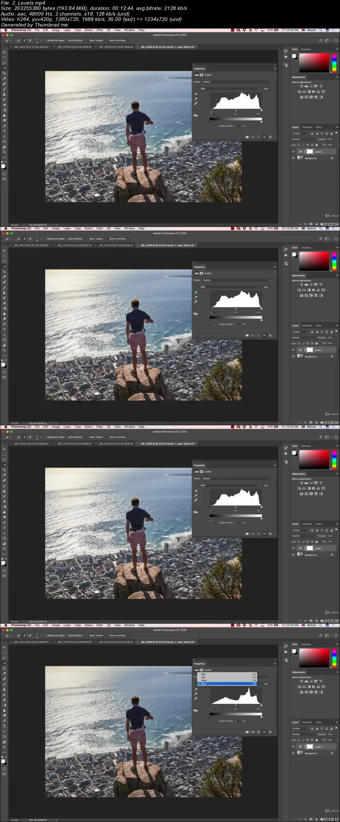The image size is (340, 822).
Task: Click the Color Balance adjustment icon in the 05:06 frame
Action: click(x=303, y=290)
